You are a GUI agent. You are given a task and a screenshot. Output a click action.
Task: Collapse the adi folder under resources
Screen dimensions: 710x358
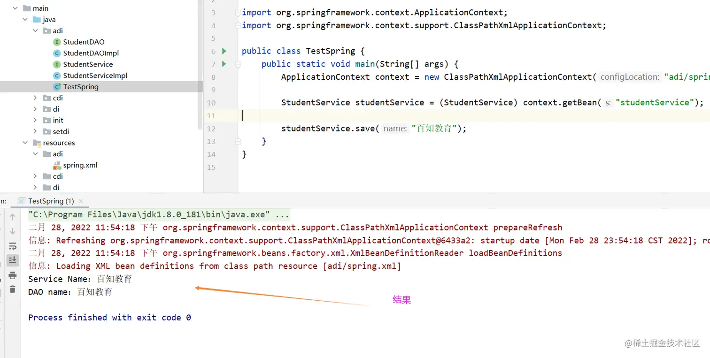35,154
